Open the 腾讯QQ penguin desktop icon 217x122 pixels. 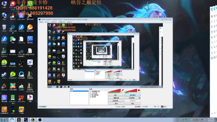click(x=13, y=16)
